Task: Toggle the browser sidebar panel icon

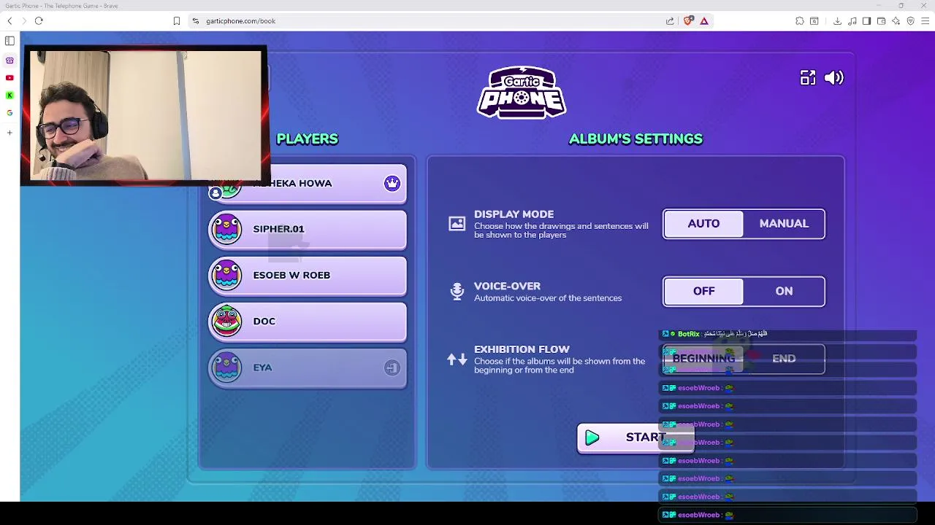Action: tap(866, 21)
